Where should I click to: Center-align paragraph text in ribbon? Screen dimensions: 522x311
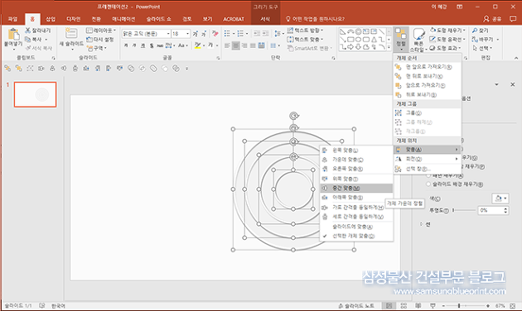235,45
